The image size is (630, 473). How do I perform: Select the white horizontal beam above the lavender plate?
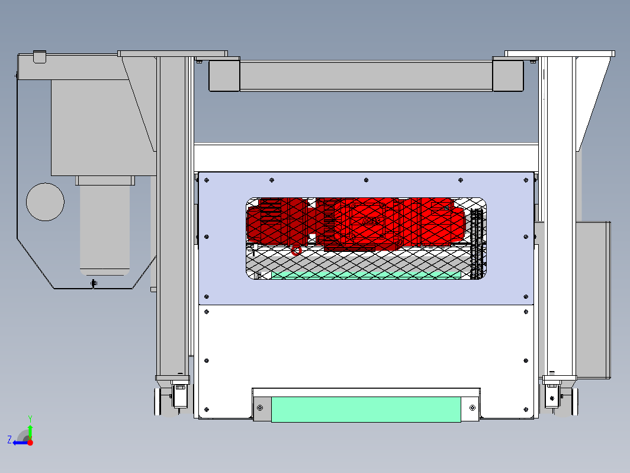pyautogui.click(x=366, y=158)
